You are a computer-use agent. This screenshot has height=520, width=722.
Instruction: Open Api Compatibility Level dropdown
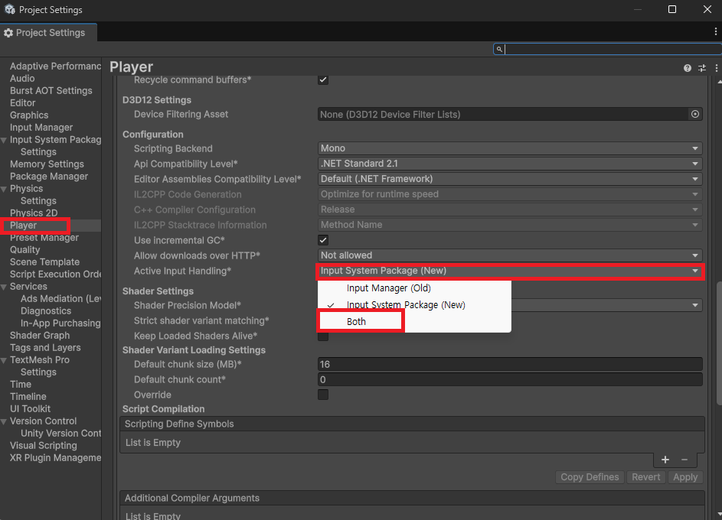510,164
